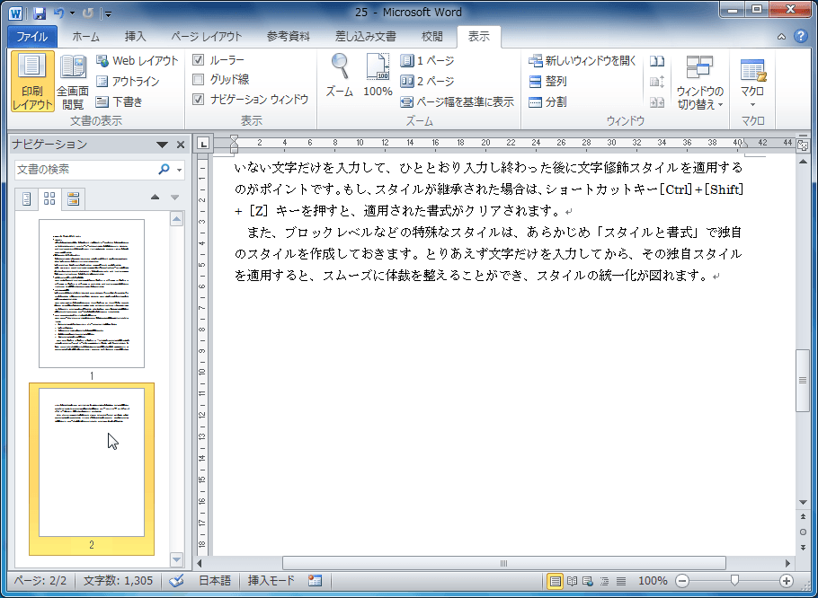818x598 pixels.
Task: Click Draft view icon in status bar
Action: pos(621,581)
